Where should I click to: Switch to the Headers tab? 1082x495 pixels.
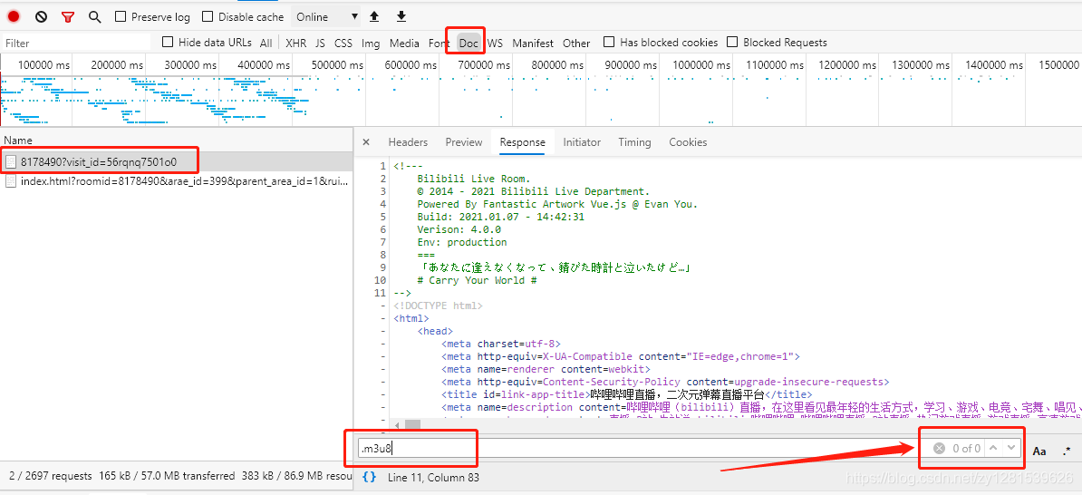point(408,142)
